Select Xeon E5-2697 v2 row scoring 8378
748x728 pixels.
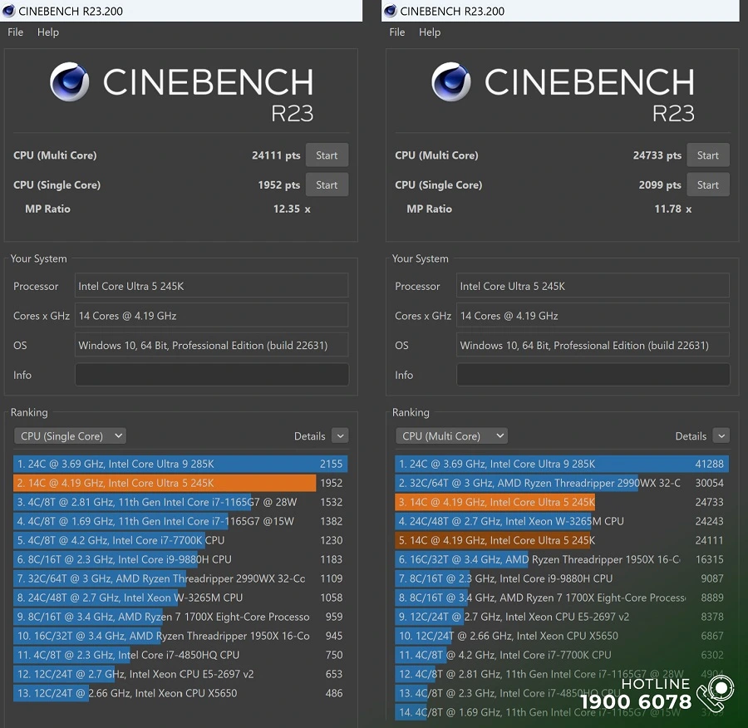[562, 617]
